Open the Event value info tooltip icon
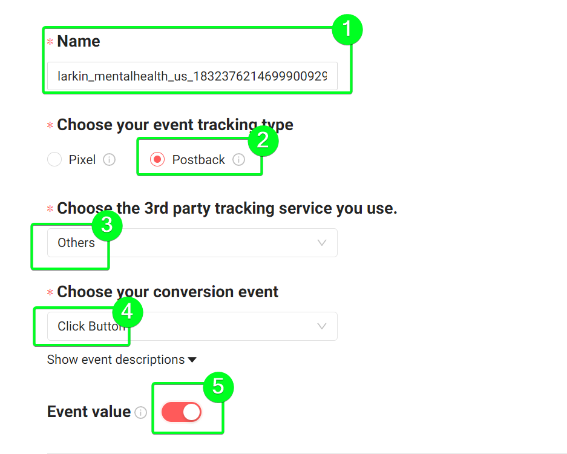The height and width of the screenshot is (454, 567). 140,412
